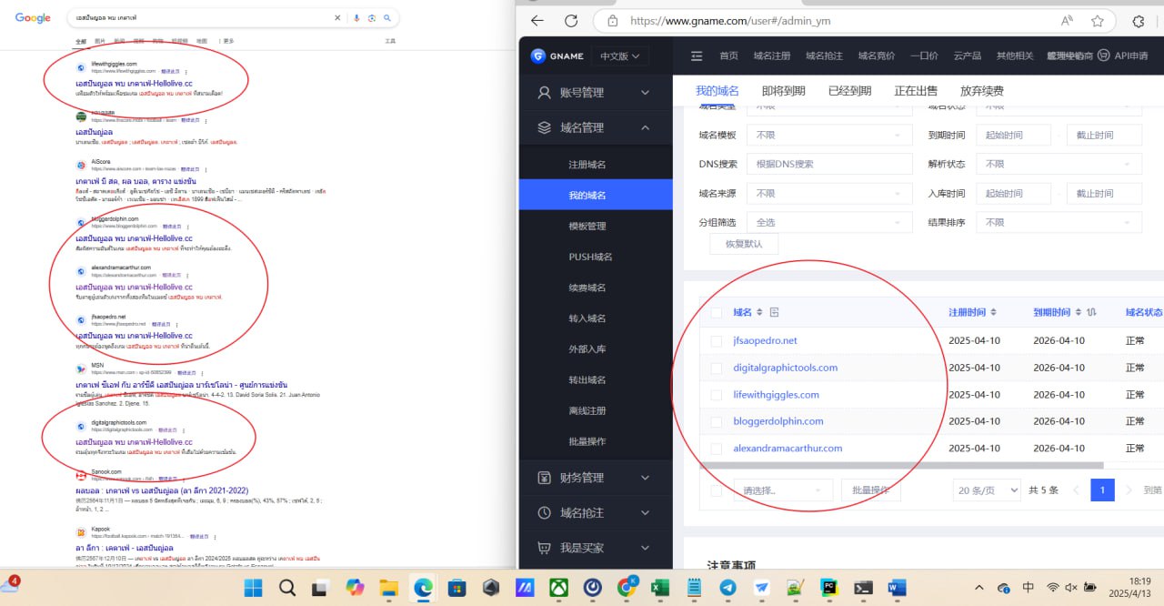Select PUSH域名 in the sidebar
The image size is (1164, 606).
click(x=590, y=257)
